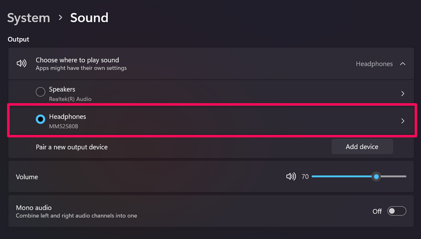Mute using the Volume speaker icon
The height and width of the screenshot is (239, 421).
(290, 177)
